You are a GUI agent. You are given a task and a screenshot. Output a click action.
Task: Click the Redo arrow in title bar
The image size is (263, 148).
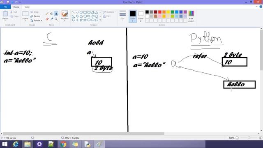(16, 2)
